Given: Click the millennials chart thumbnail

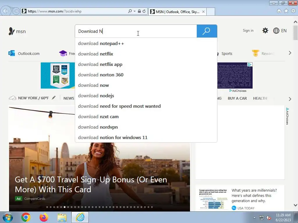Looking at the screenshot, I should [x=213, y=199].
